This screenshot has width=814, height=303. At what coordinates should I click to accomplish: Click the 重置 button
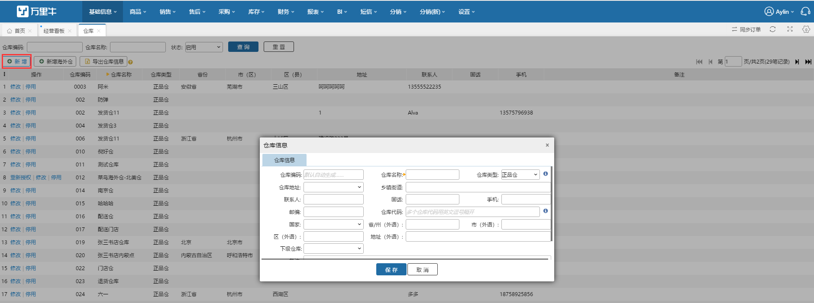[279, 47]
